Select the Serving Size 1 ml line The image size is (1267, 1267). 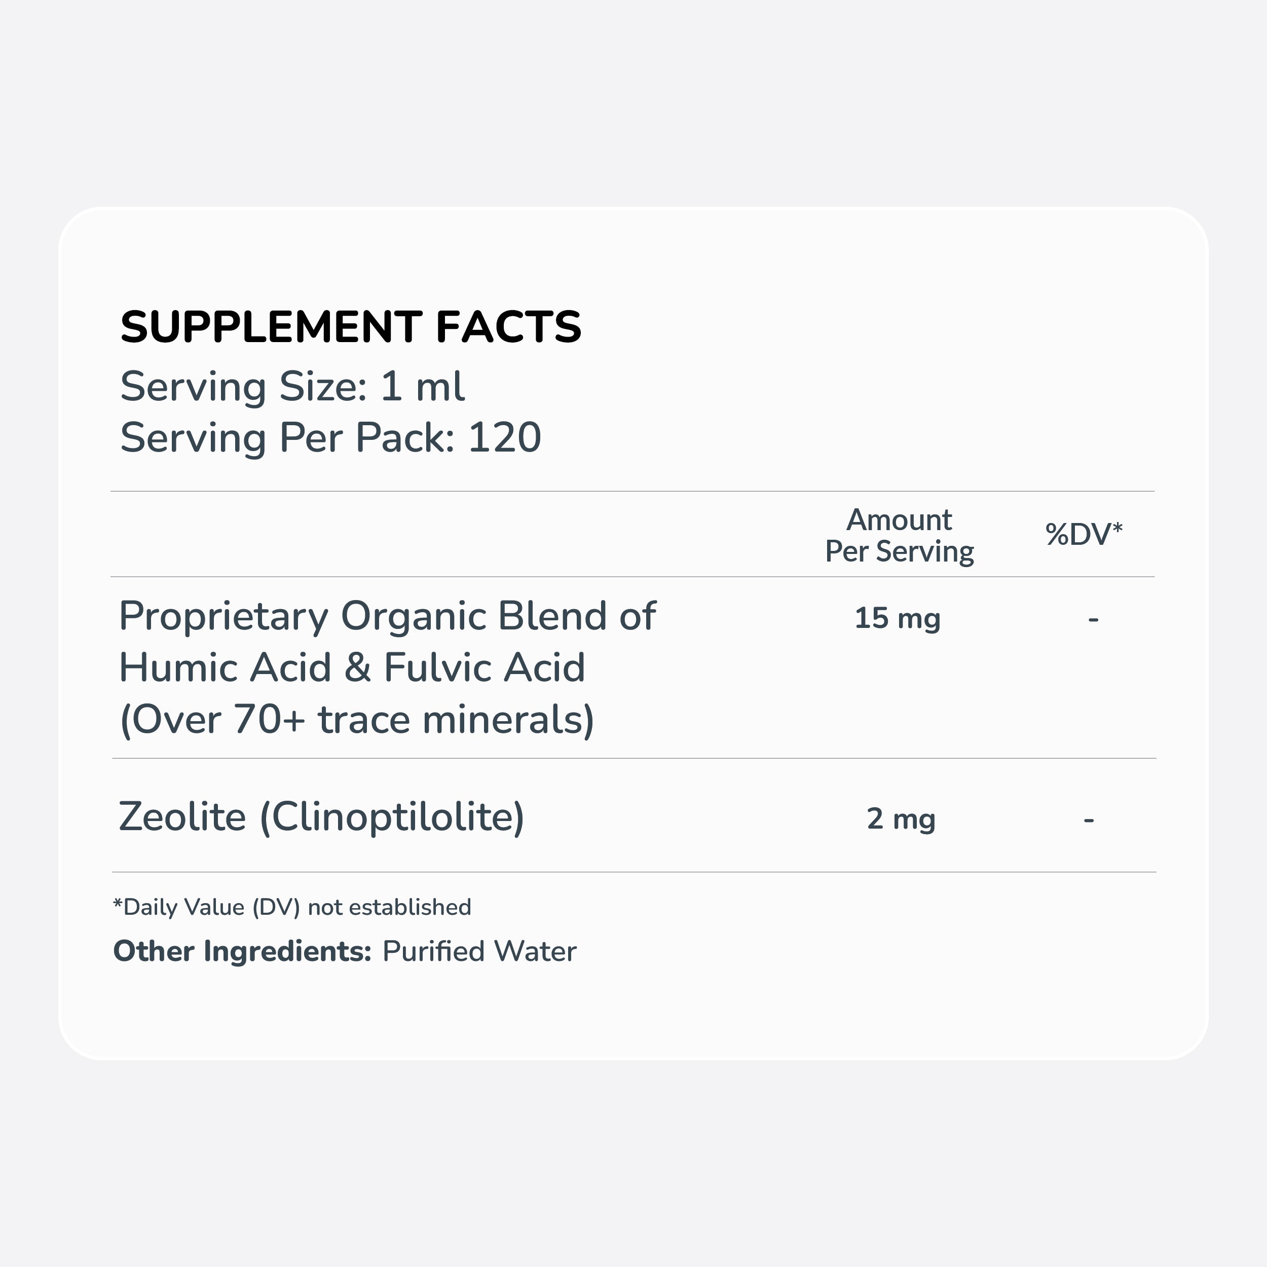[x=292, y=386]
